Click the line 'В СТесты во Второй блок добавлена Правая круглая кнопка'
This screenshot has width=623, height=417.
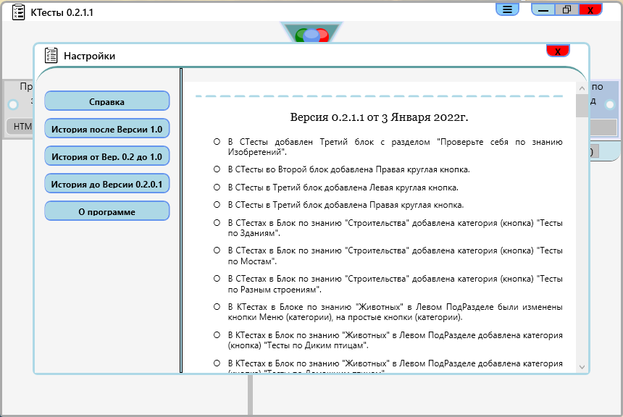349,169
